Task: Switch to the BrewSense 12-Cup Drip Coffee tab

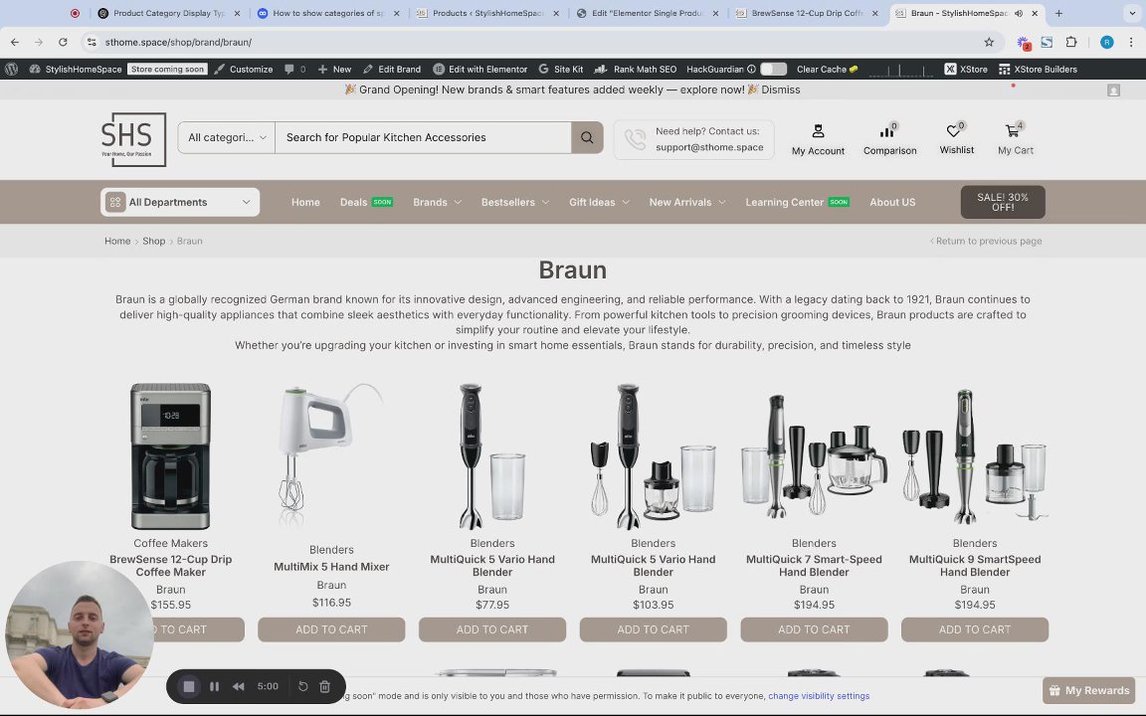Action: (807, 13)
